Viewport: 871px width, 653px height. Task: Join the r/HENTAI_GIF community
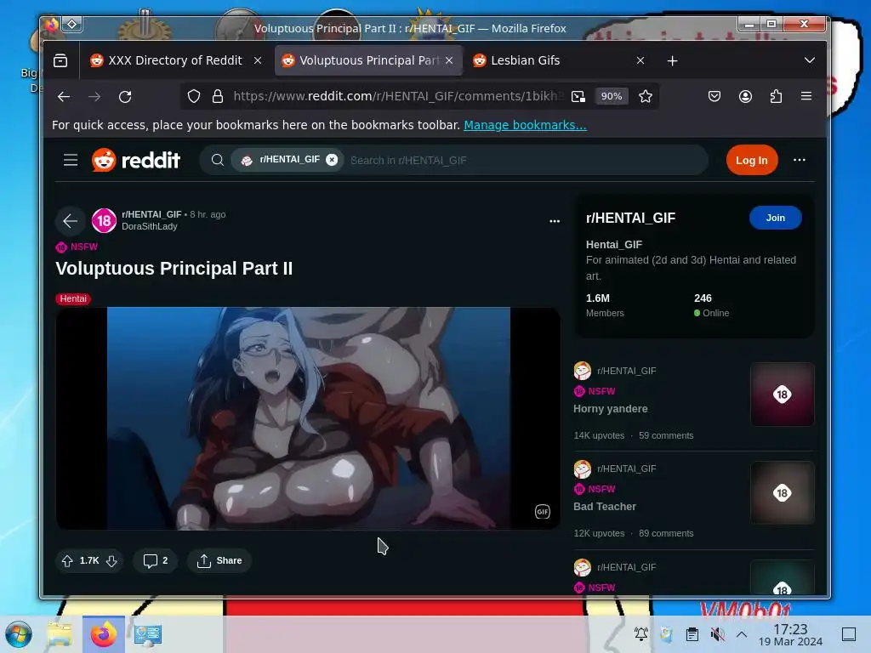click(776, 218)
